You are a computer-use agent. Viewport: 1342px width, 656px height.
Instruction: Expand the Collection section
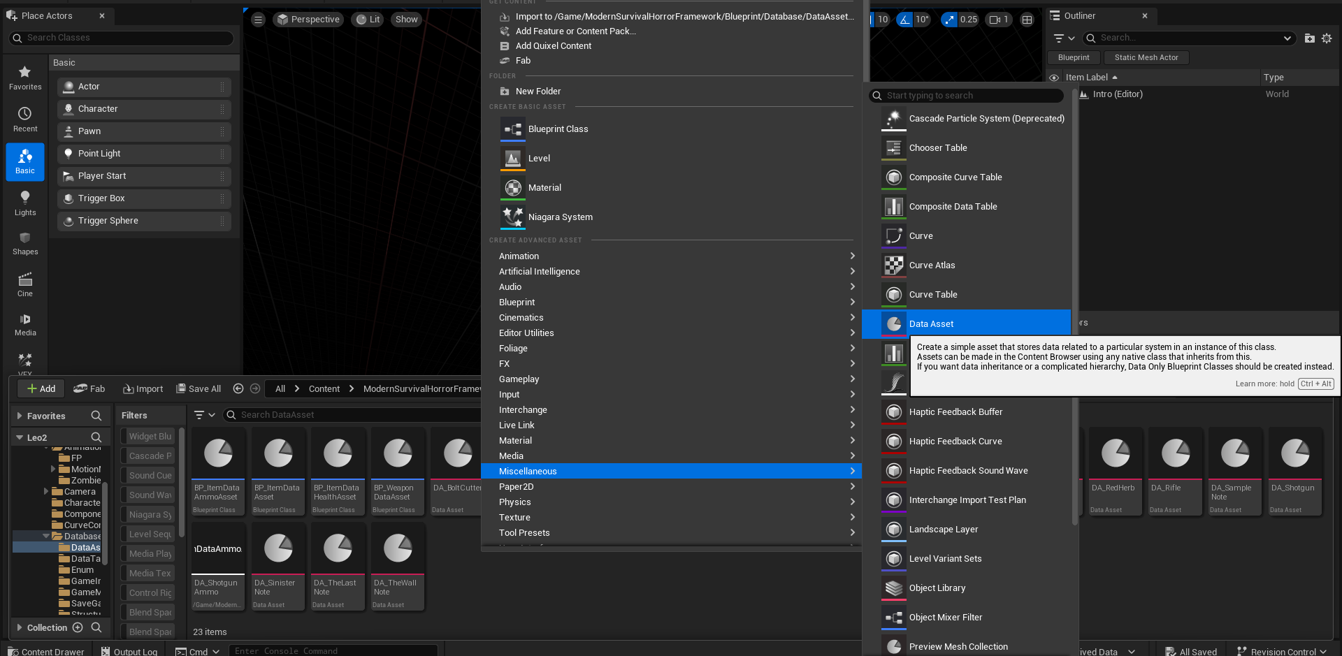point(20,627)
